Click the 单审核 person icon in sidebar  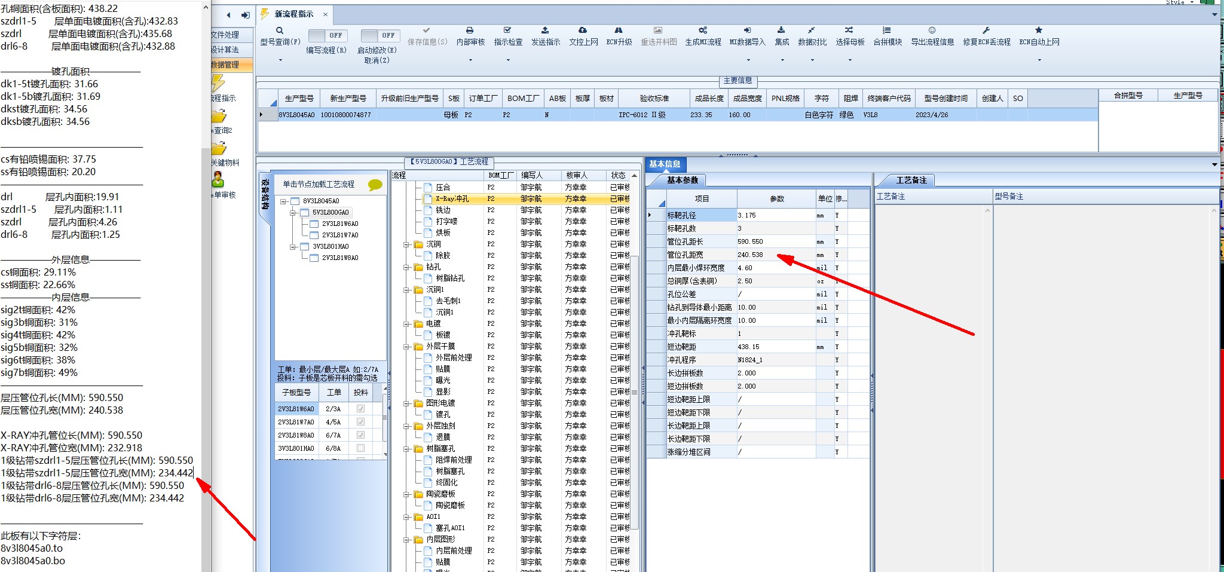coord(218,179)
